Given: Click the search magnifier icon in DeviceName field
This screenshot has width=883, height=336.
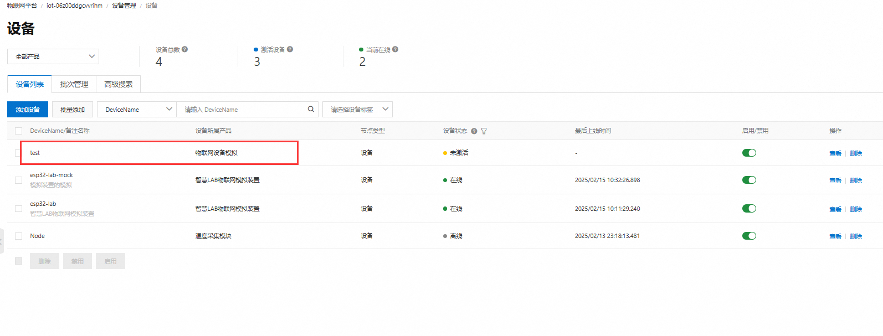Looking at the screenshot, I should pos(311,109).
